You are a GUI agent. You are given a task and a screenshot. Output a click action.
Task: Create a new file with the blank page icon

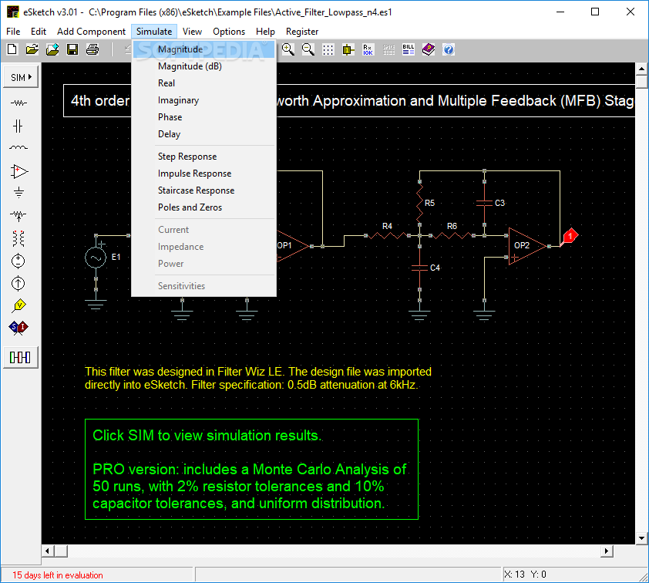[12, 49]
